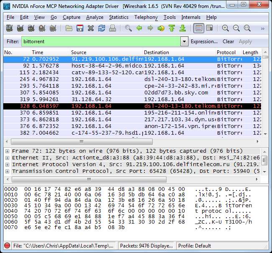Jump to the last packet icon
The height and width of the screenshot is (253, 272).
tap(183, 28)
